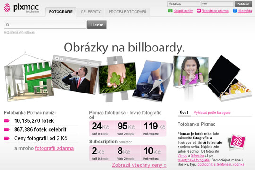Click the 2 Kč subscription price cell

102,153
